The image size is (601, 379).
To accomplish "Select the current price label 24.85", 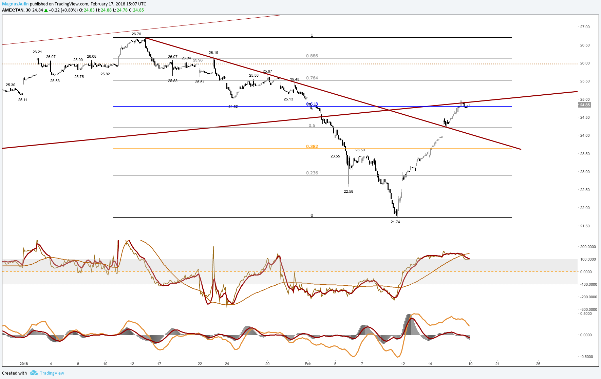I will (x=585, y=105).
